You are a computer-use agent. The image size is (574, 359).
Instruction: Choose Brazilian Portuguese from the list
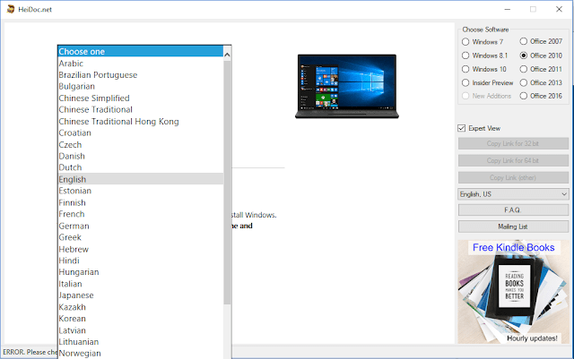click(x=141, y=75)
